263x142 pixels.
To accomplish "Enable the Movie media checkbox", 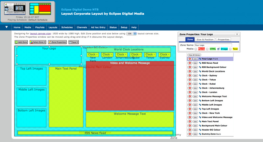I will click(x=196, y=49).
